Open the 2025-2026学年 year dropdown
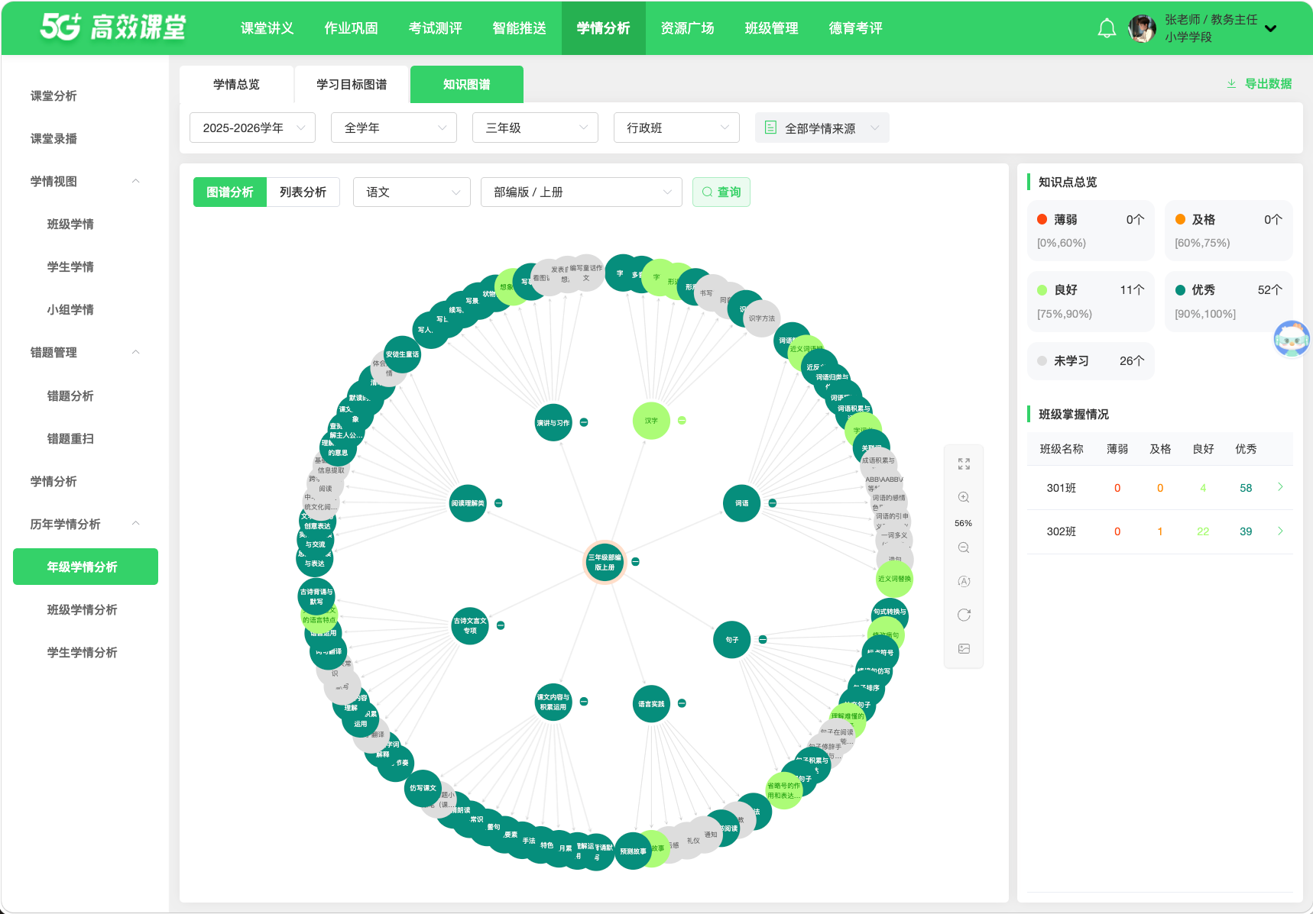 coord(252,128)
